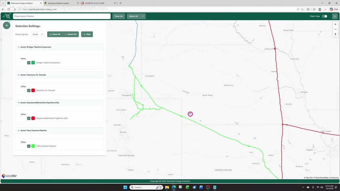The width and height of the screenshot is (340, 191).
Task: Open the browser tab list dropdown
Action: (x=3, y=3)
